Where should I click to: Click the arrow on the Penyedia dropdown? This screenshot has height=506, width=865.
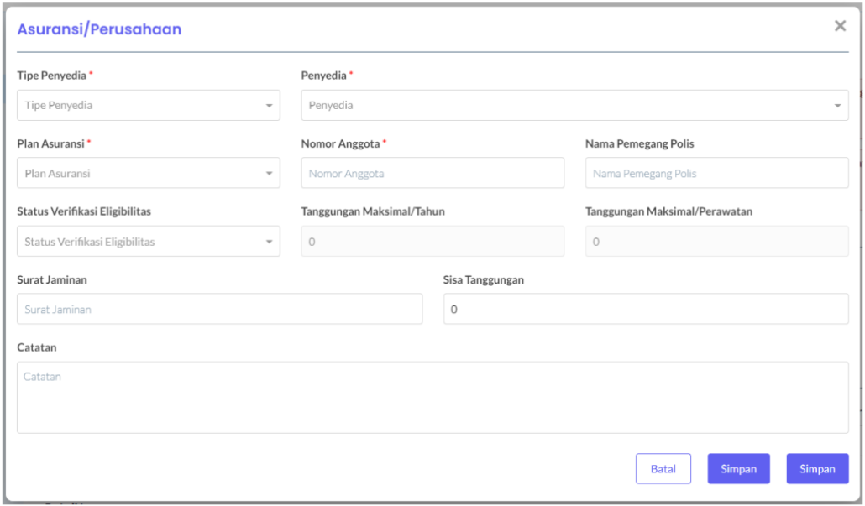(x=836, y=106)
